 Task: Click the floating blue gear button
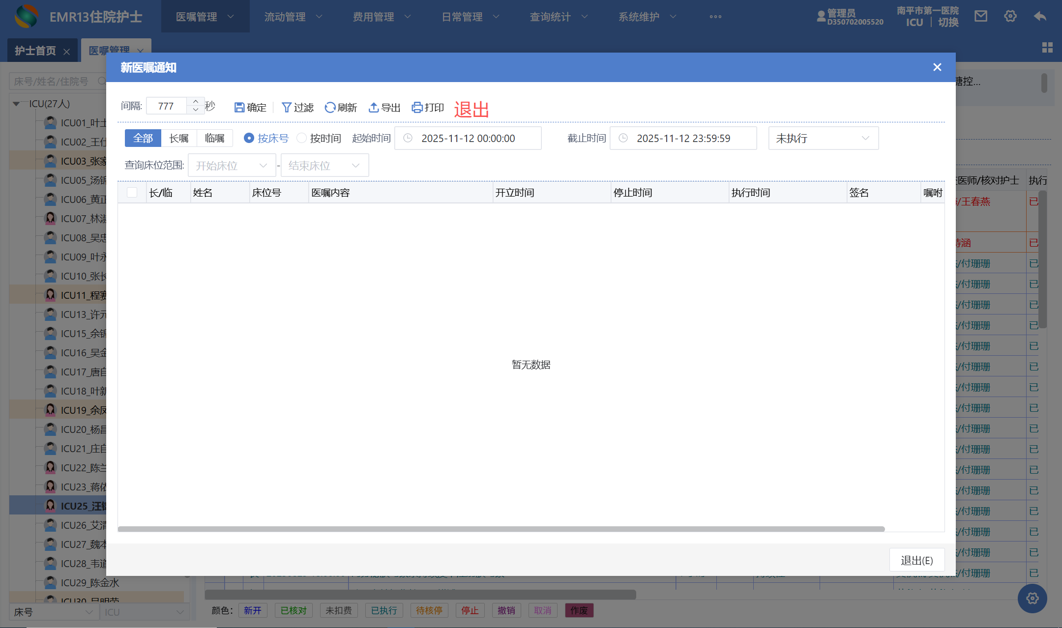[x=1032, y=598]
